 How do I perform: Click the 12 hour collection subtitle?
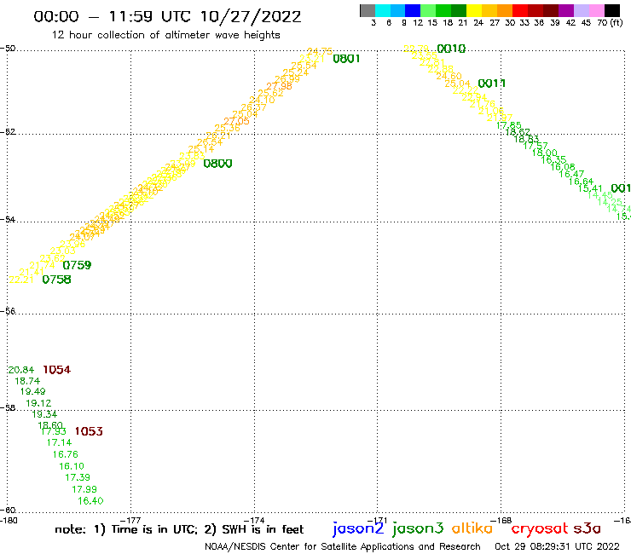(166, 35)
